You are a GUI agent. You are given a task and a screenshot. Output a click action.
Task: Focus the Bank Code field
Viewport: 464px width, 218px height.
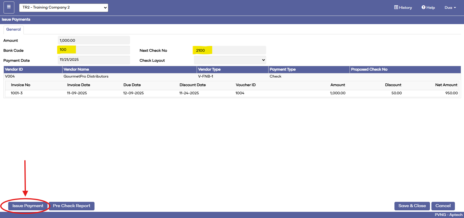pyautogui.click(x=94, y=50)
